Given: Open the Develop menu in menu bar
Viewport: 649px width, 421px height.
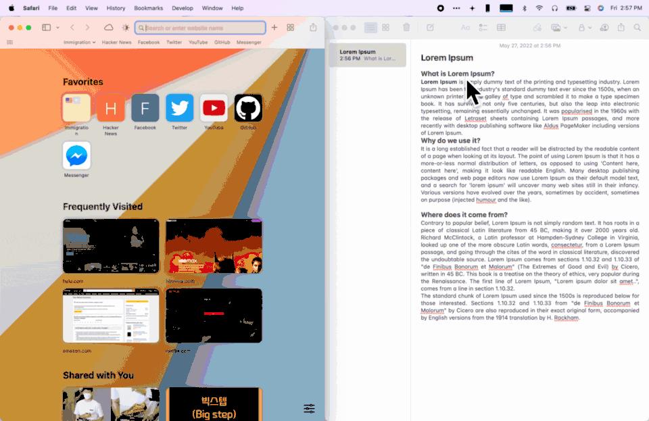Looking at the screenshot, I should coord(182,8).
